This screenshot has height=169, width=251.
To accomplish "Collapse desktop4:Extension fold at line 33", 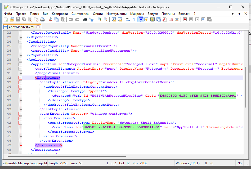I will coord(20,82).
